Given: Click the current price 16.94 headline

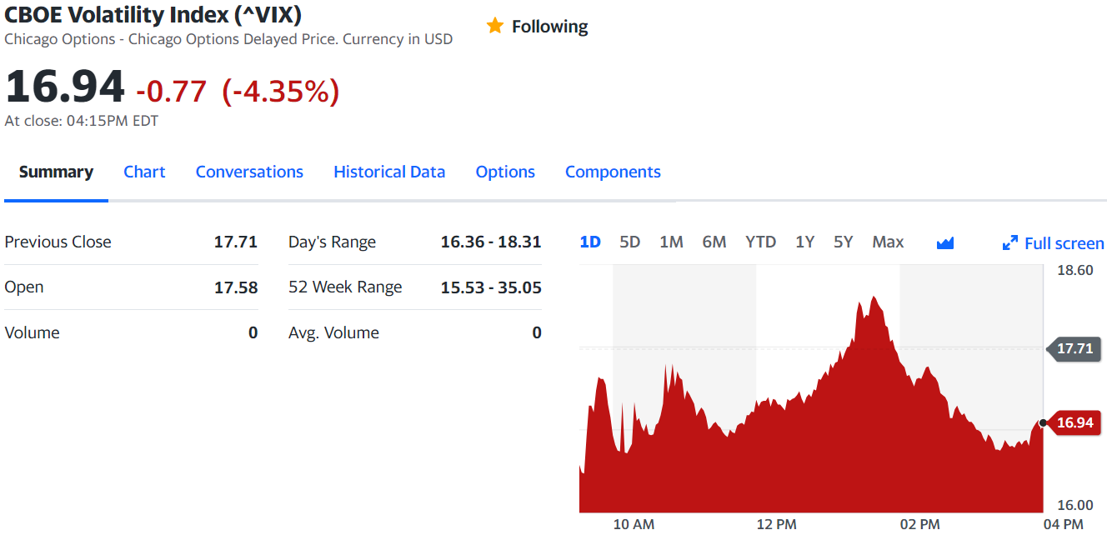Looking at the screenshot, I should [x=65, y=87].
